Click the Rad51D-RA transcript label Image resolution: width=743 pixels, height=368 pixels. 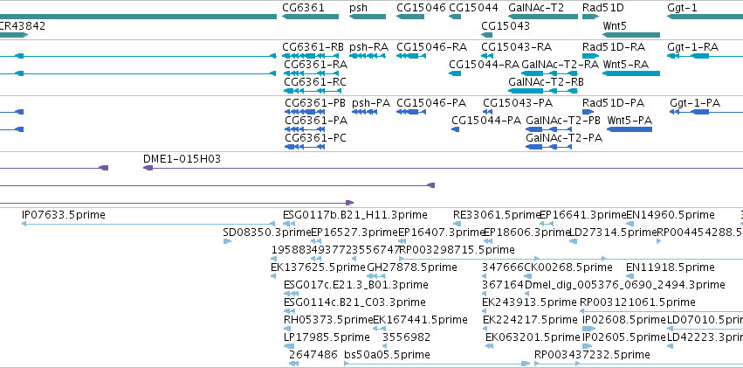coord(614,47)
